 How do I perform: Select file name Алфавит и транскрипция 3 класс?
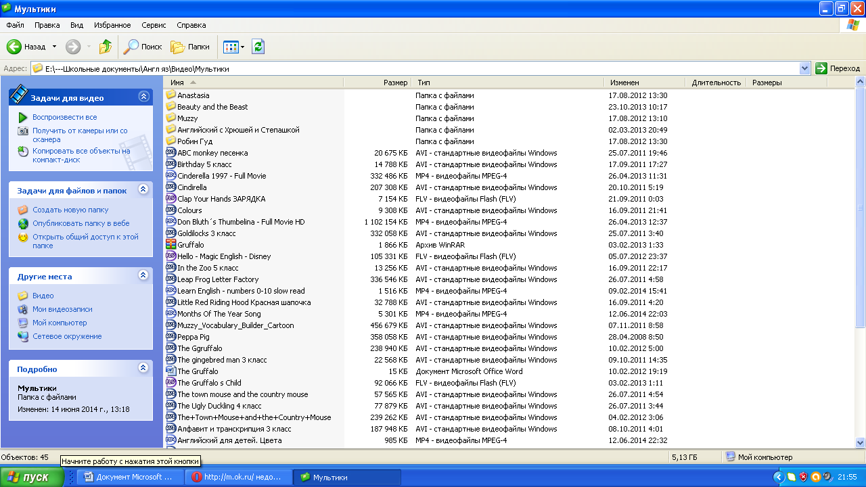(234, 429)
